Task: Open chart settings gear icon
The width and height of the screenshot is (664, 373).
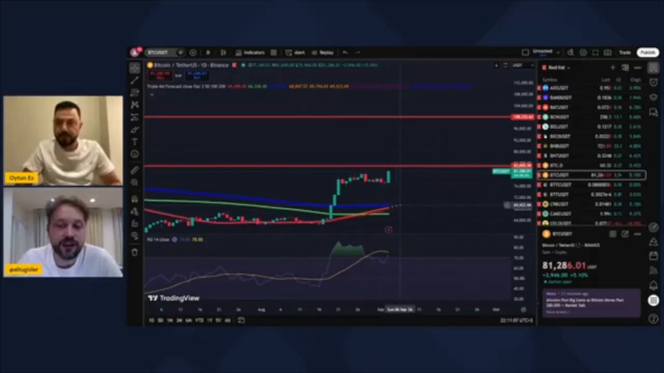Action: [583, 52]
